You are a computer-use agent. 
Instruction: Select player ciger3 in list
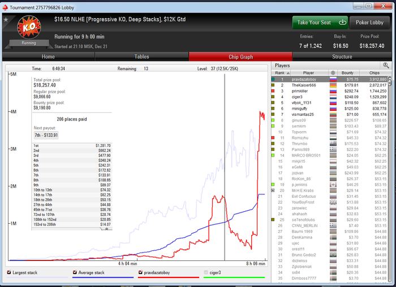click(x=329, y=97)
